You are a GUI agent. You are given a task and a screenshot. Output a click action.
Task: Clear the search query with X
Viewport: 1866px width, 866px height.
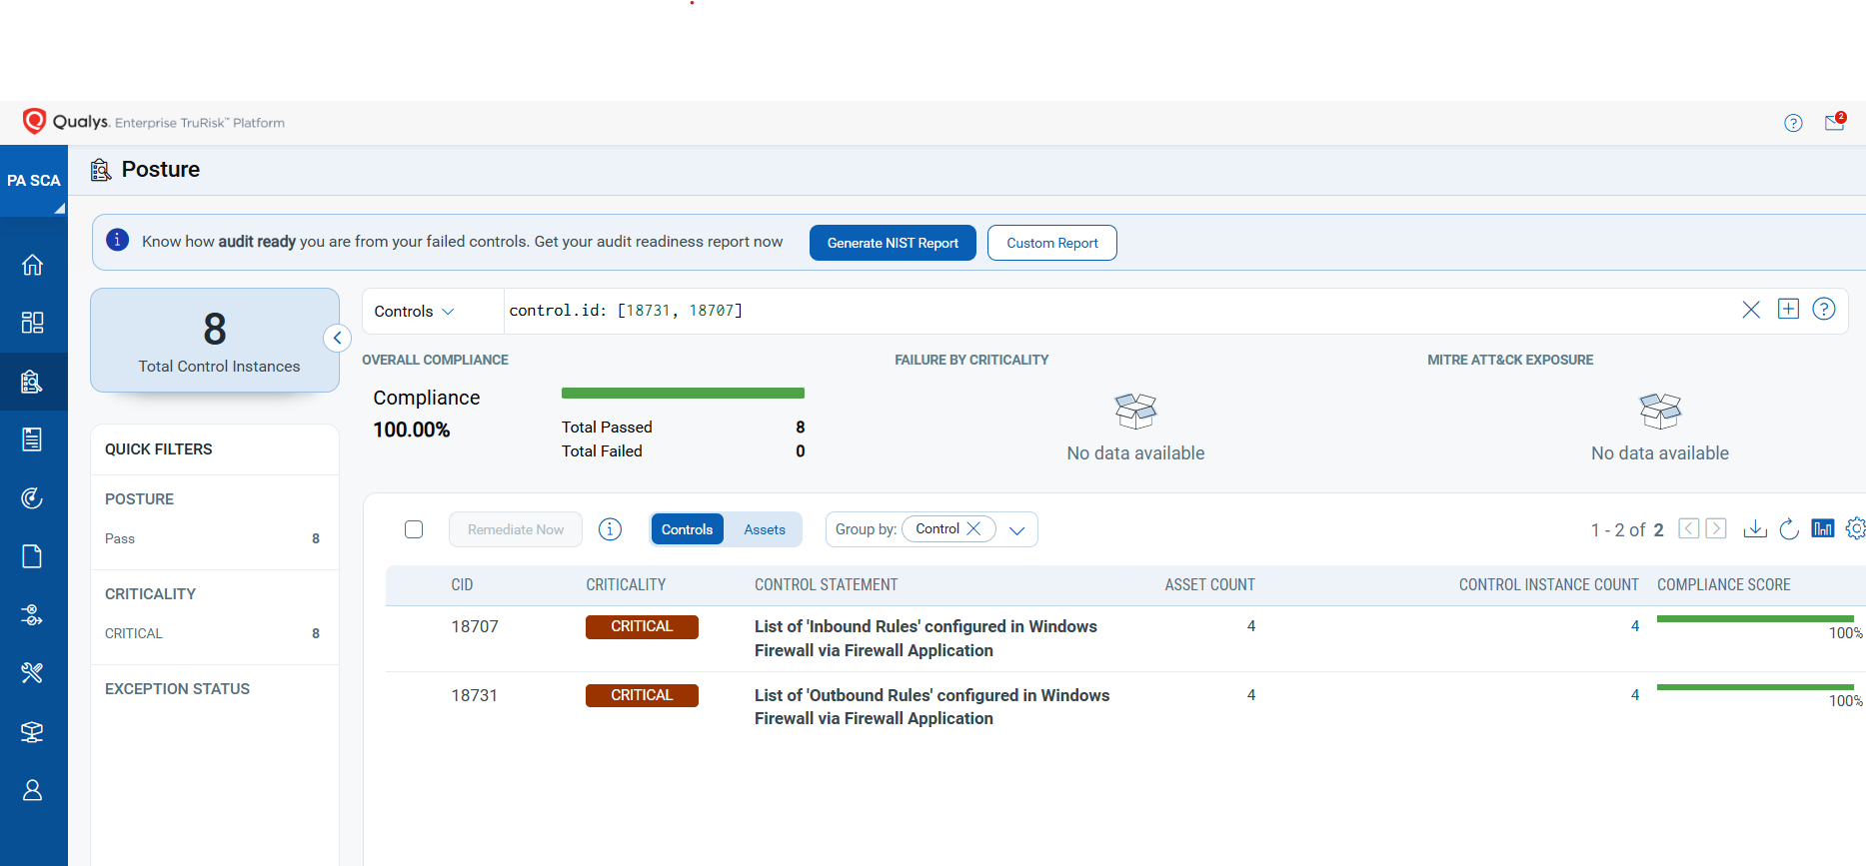(x=1751, y=310)
